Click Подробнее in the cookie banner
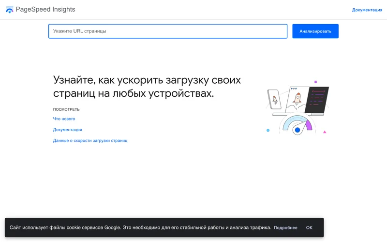Screen dimensions: 387x242 pos(285,227)
